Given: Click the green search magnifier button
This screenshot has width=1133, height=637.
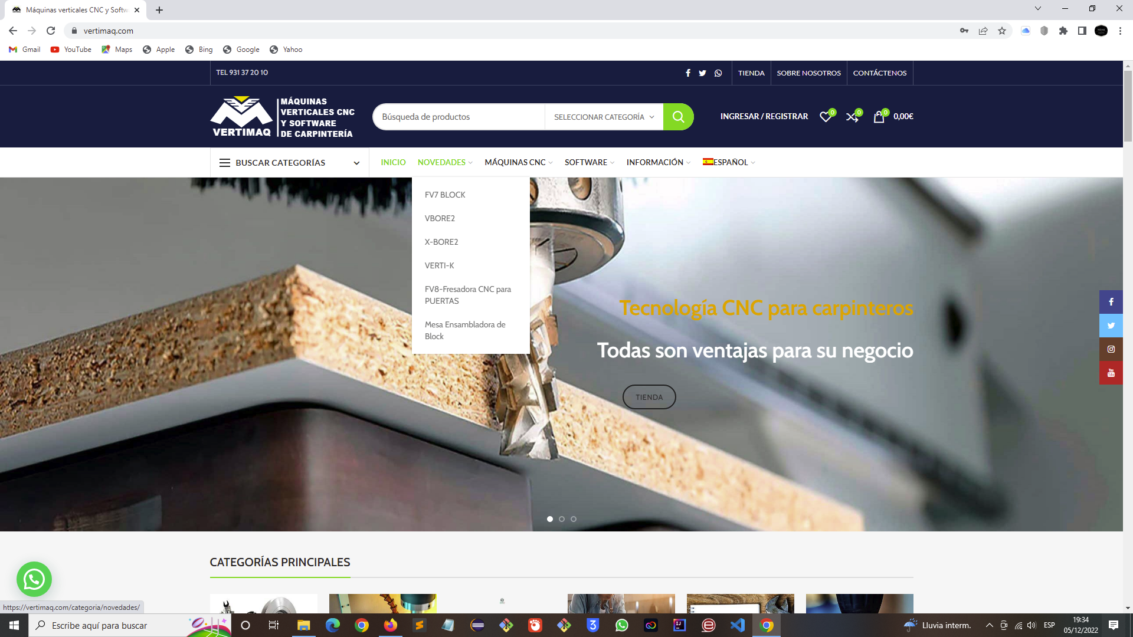Looking at the screenshot, I should (678, 117).
